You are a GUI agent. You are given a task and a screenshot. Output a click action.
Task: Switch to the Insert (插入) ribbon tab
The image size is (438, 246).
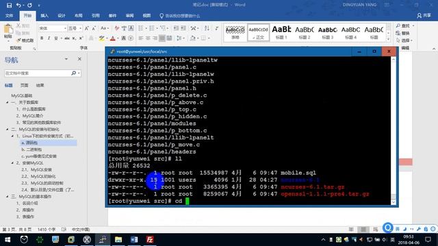[44, 16]
